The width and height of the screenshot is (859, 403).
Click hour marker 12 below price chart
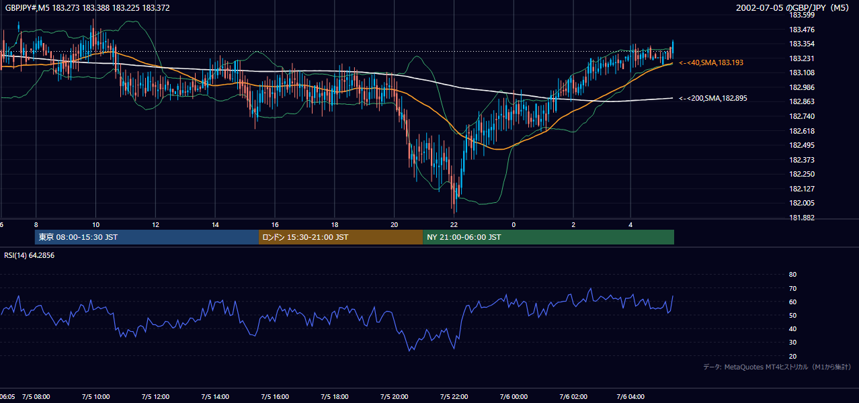point(155,224)
